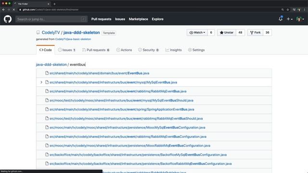308x173 pixels.
Task: Open BackofficeMySqlEventBusConfiguration.java result
Action: [138, 155]
